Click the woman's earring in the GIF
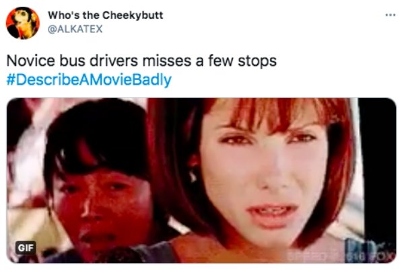404x271 pixels. click(193, 176)
